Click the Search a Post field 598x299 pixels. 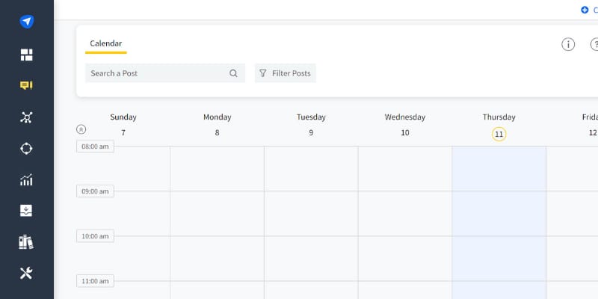pyautogui.click(x=157, y=73)
